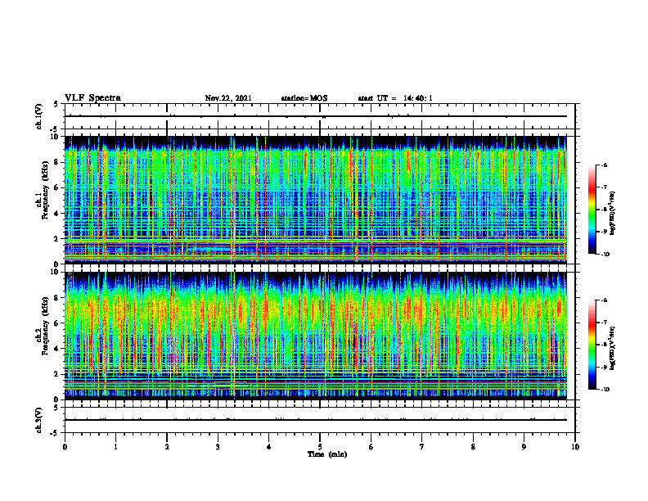Click the ch.2 spectrogram panel

[x=316, y=336]
